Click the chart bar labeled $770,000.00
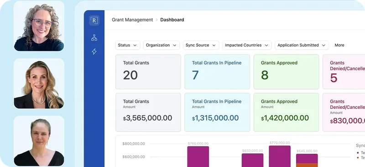The width and height of the screenshot is (365, 167). point(280,157)
